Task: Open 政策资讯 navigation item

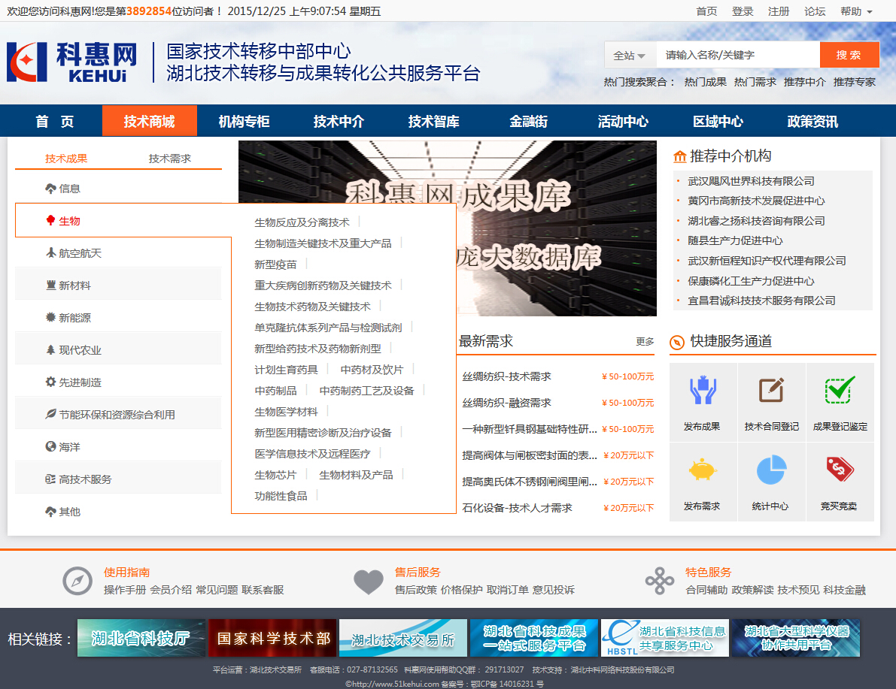Action: [812, 121]
